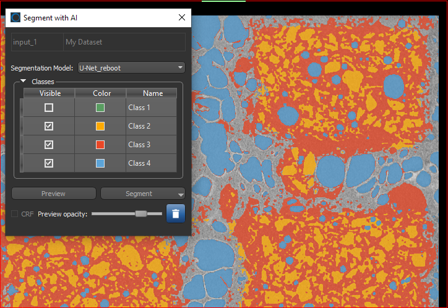
Task: Click the green Class 1 color swatch
Action: (100, 108)
